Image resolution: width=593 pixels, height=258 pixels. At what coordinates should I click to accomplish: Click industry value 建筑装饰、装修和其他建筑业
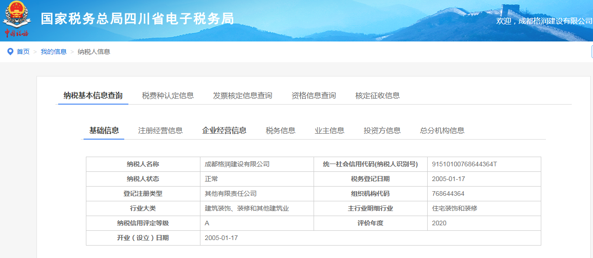pos(247,208)
